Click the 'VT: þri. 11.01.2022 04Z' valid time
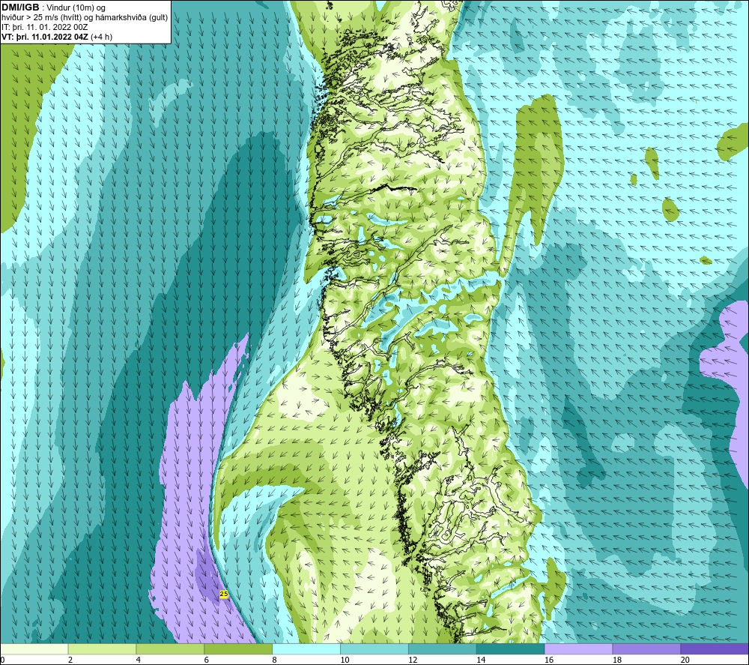The height and width of the screenshot is (665, 749). 45,37
